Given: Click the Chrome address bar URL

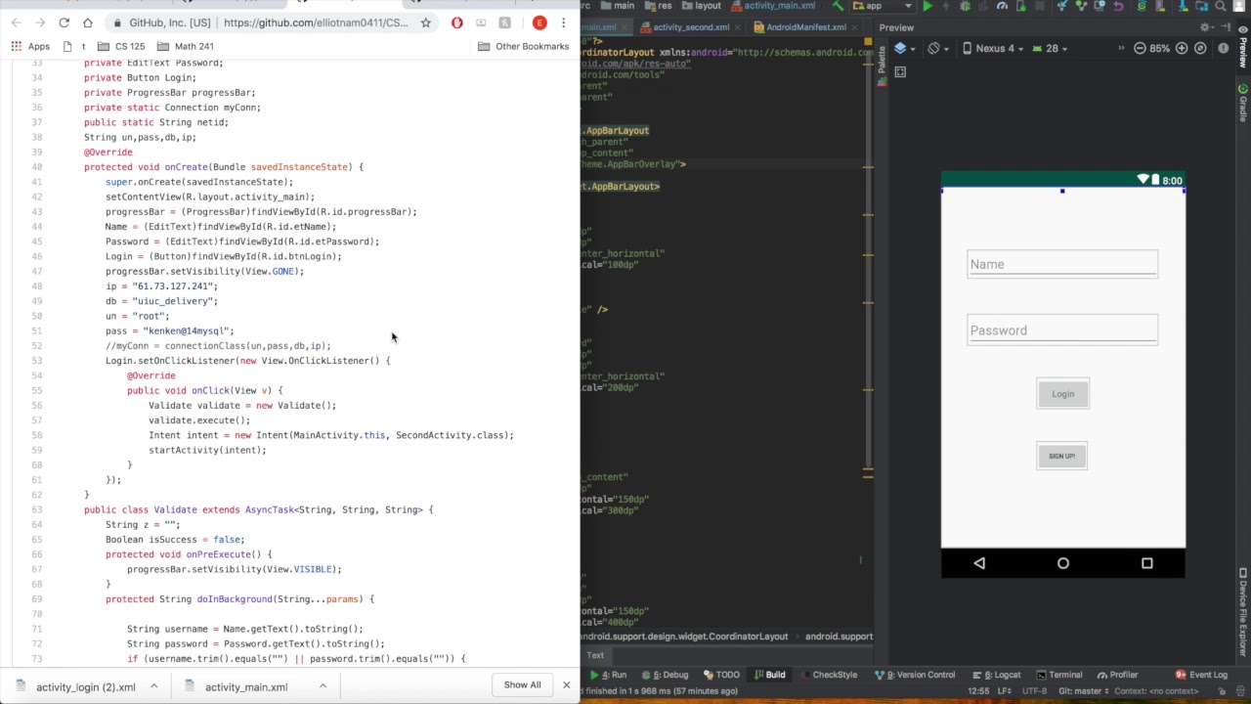Looking at the screenshot, I should click(316, 22).
